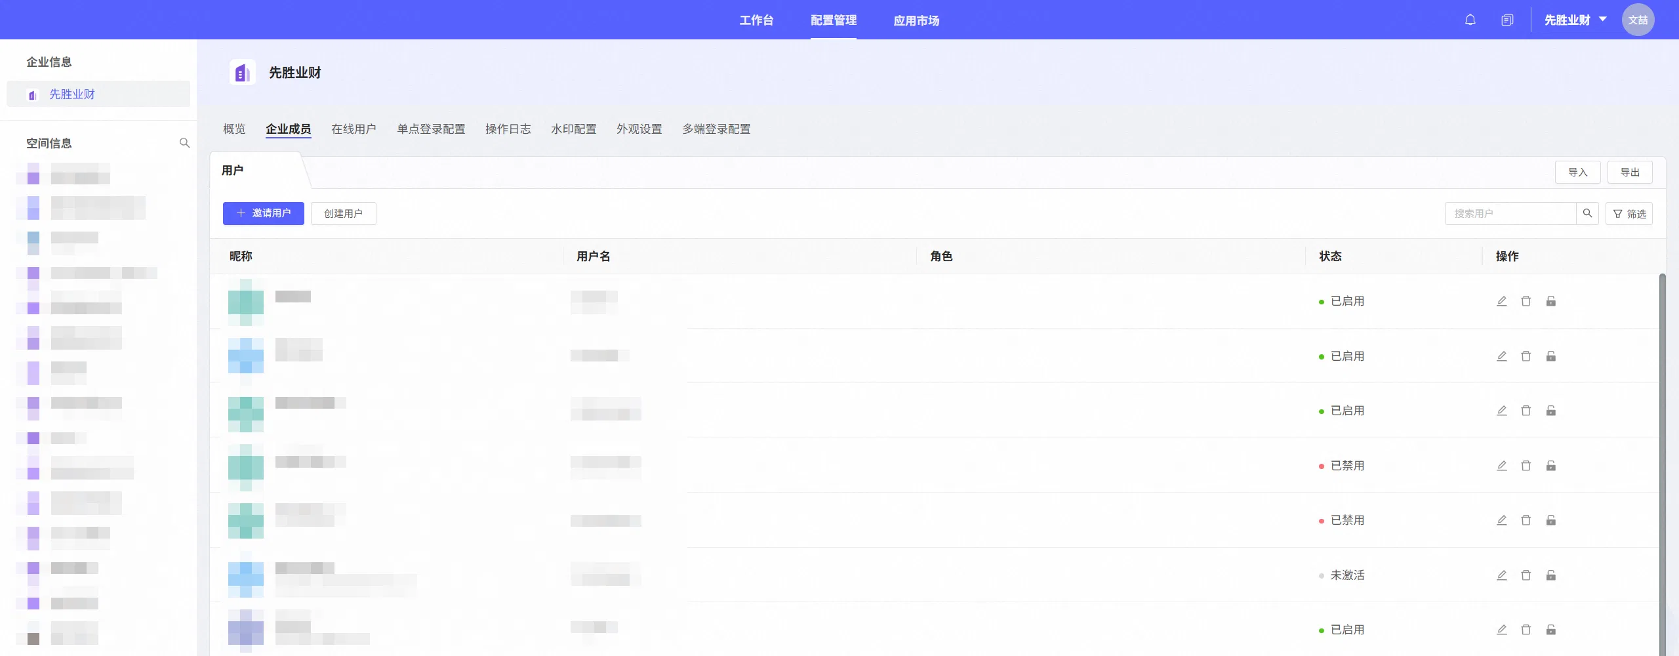Select 先胜业财 in the left sidebar
This screenshot has height=656, width=1679.
(x=98, y=94)
